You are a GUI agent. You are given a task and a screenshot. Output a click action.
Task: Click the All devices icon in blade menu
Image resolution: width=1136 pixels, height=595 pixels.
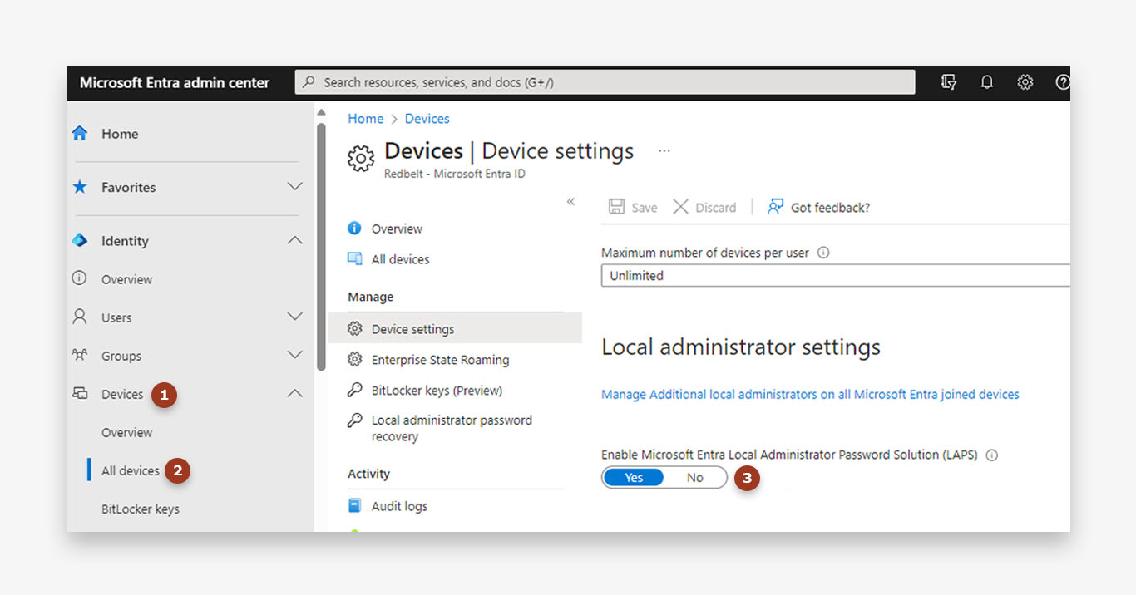click(x=355, y=258)
